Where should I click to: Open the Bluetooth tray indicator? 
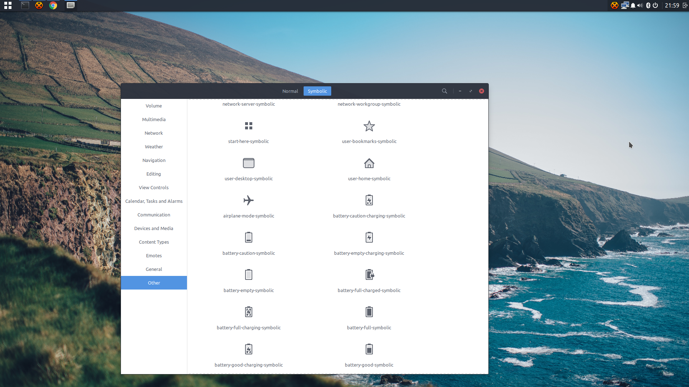[x=648, y=5]
